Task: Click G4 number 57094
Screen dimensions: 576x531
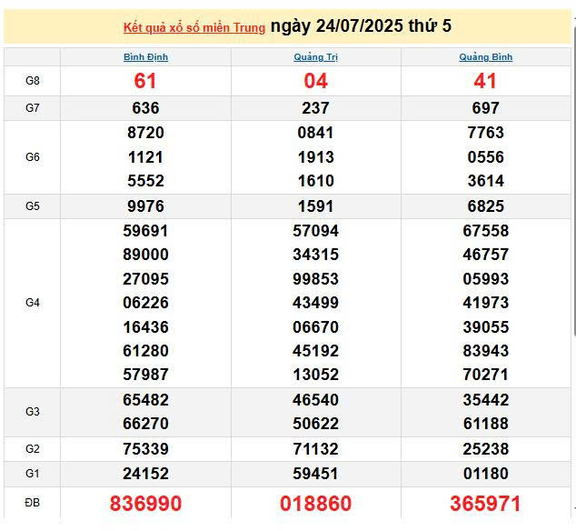Action: [x=315, y=231]
